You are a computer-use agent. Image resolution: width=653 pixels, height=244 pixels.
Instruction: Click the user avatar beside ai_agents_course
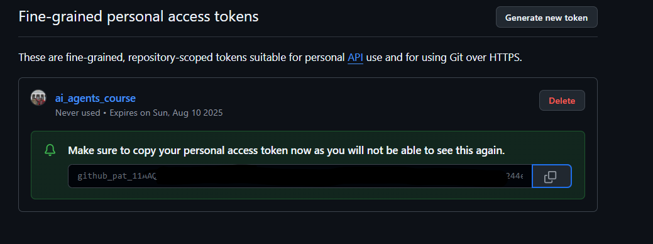point(38,98)
